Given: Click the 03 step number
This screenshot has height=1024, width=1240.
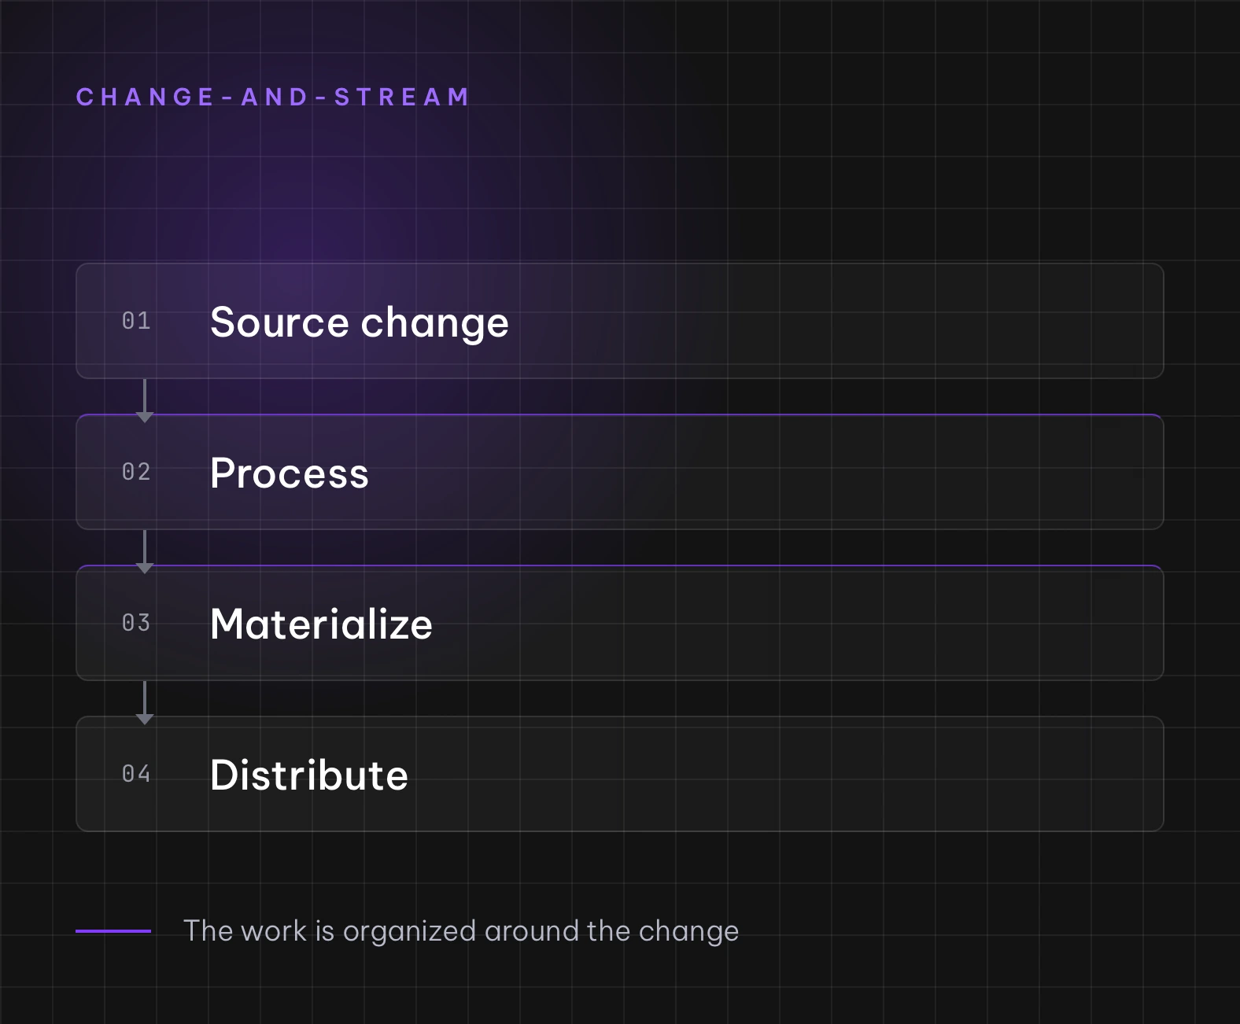Looking at the screenshot, I should (x=136, y=623).
